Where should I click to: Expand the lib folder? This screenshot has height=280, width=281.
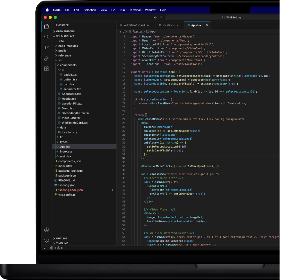[x=61, y=137]
